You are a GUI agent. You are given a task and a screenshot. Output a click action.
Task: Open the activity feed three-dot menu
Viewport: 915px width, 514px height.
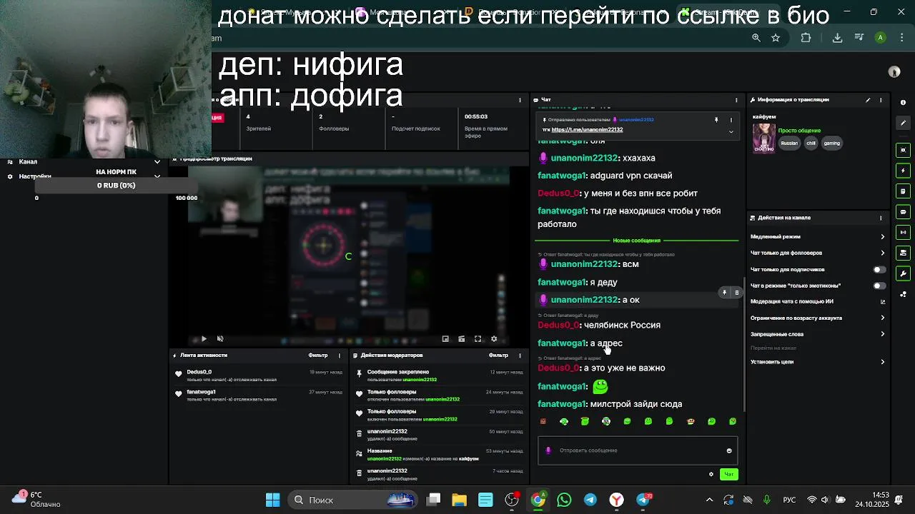pos(339,356)
